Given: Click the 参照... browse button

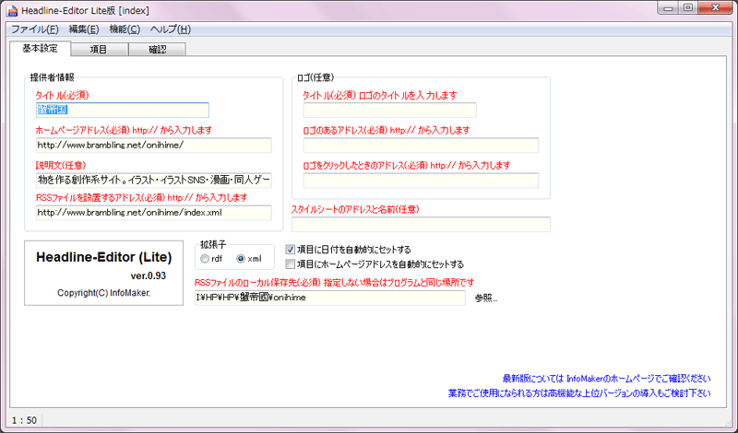Looking at the screenshot, I should point(486,298).
